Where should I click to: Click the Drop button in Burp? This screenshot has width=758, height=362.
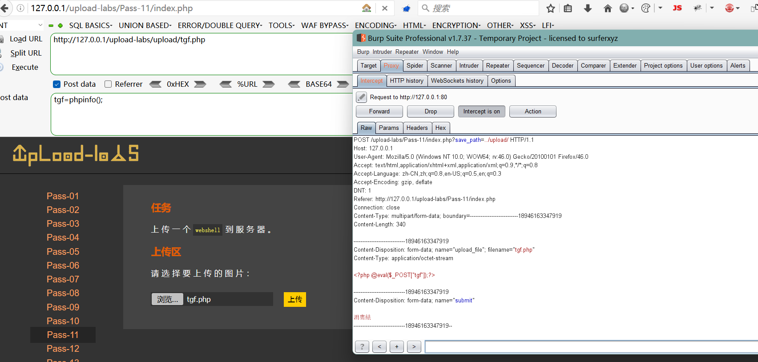[x=431, y=112]
